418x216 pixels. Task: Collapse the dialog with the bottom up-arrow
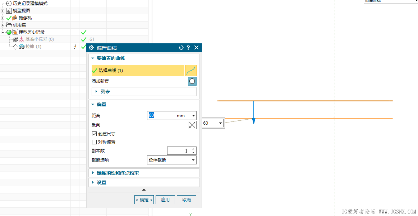[144, 190]
